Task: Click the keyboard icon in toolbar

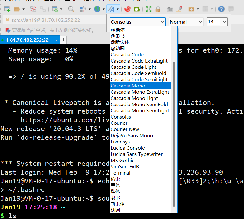Action: 170,9
